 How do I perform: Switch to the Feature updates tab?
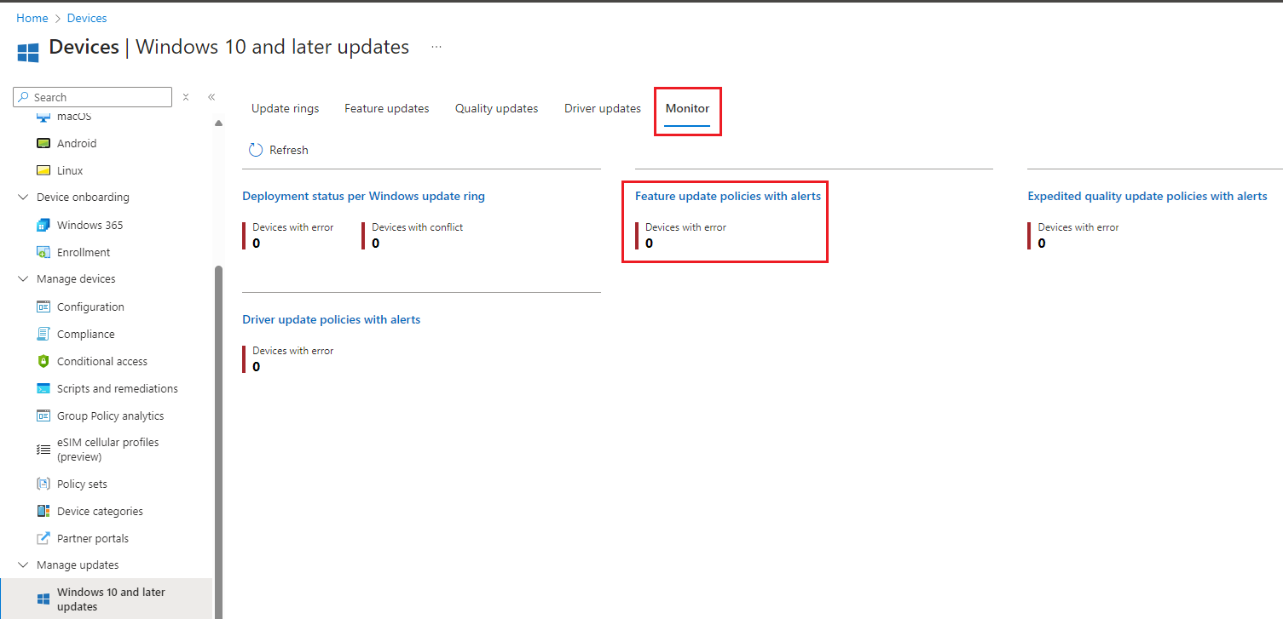387,108
